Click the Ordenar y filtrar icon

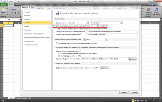(149, 9)
